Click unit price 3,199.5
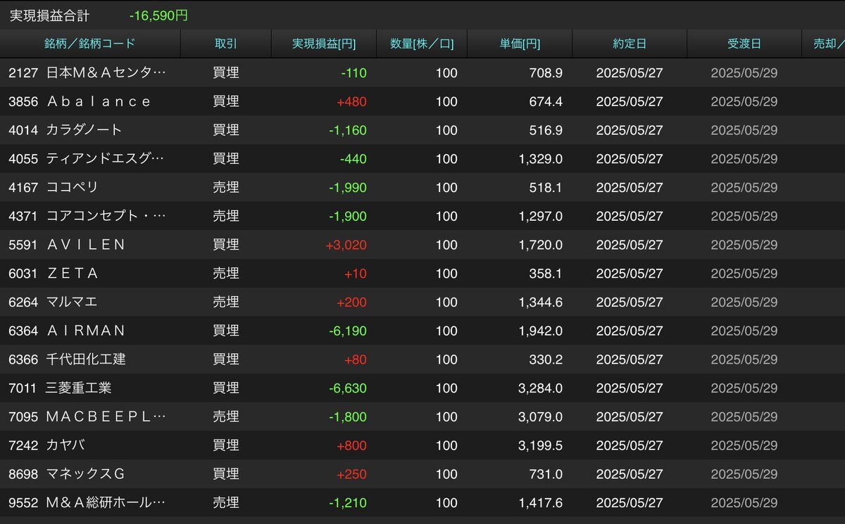This screenshot has height=524, width=845. 541,445
